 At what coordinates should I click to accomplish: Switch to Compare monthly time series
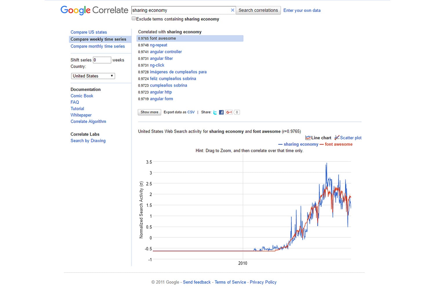[98, 46]
